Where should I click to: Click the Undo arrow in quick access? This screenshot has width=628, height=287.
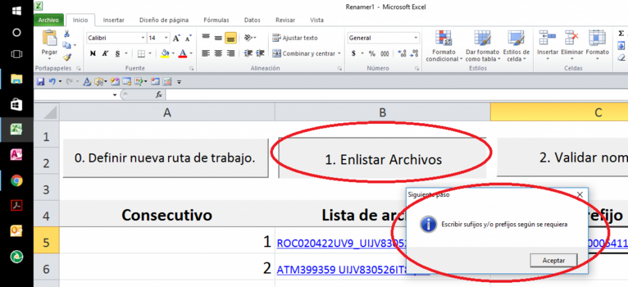tap(52, 82)
